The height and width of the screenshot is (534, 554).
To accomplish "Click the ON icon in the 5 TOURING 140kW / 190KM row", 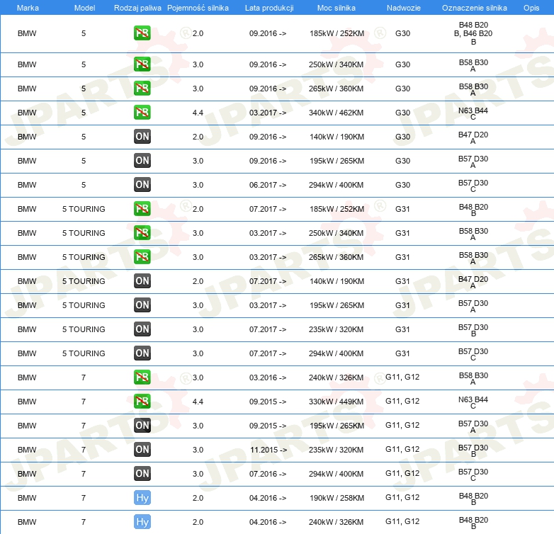I will [x=142, y=280].
